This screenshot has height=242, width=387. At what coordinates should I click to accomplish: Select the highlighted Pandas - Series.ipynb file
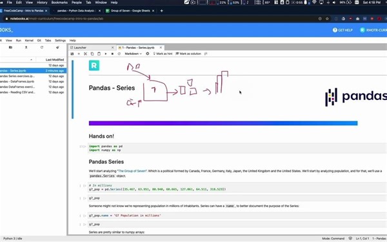[x=33, y=70]
